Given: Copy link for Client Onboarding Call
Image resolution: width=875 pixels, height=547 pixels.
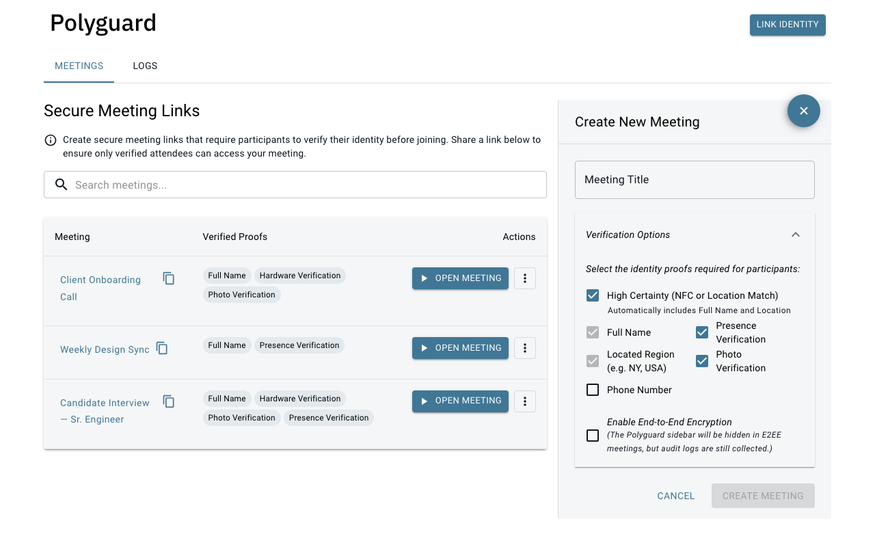Looking at the screenshot, I should tap(169, 278).
